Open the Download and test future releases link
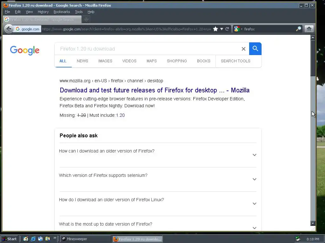The width and height of the screenshot is (325, 243). (155, 90)
